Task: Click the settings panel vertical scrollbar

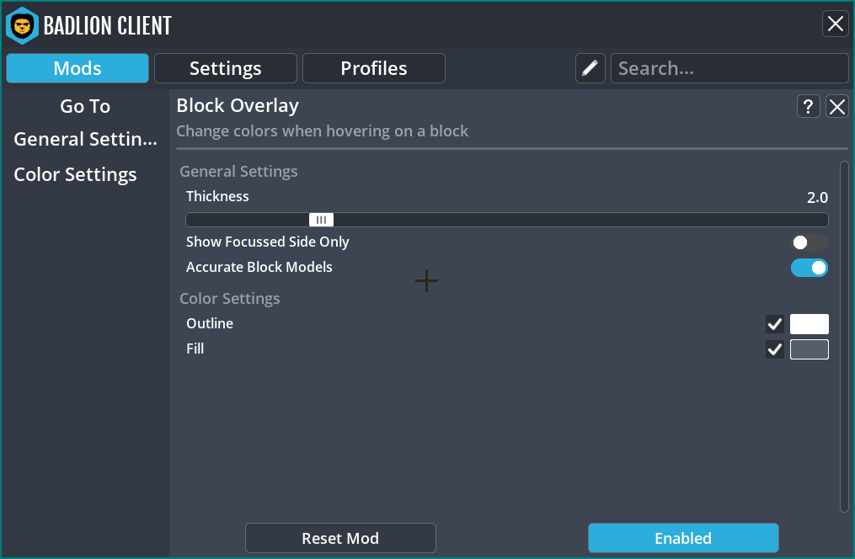Action: click(x=844, y=337)
